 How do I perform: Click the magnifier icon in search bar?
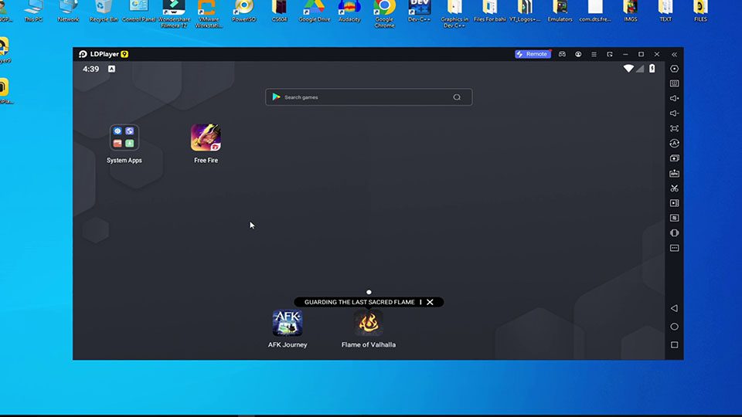(x=457, y=97)
